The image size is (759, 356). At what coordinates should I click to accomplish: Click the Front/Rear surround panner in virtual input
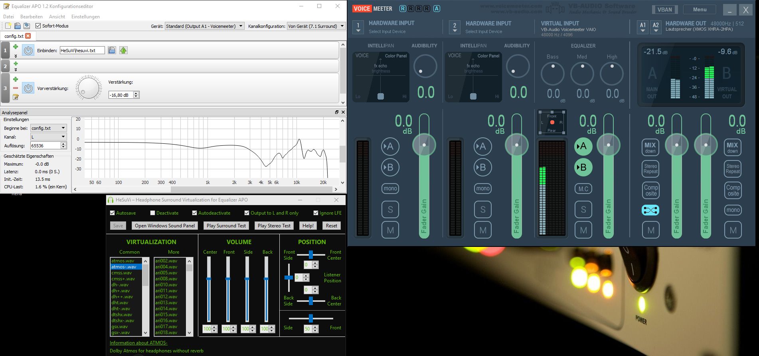click(x=552, y=122)
